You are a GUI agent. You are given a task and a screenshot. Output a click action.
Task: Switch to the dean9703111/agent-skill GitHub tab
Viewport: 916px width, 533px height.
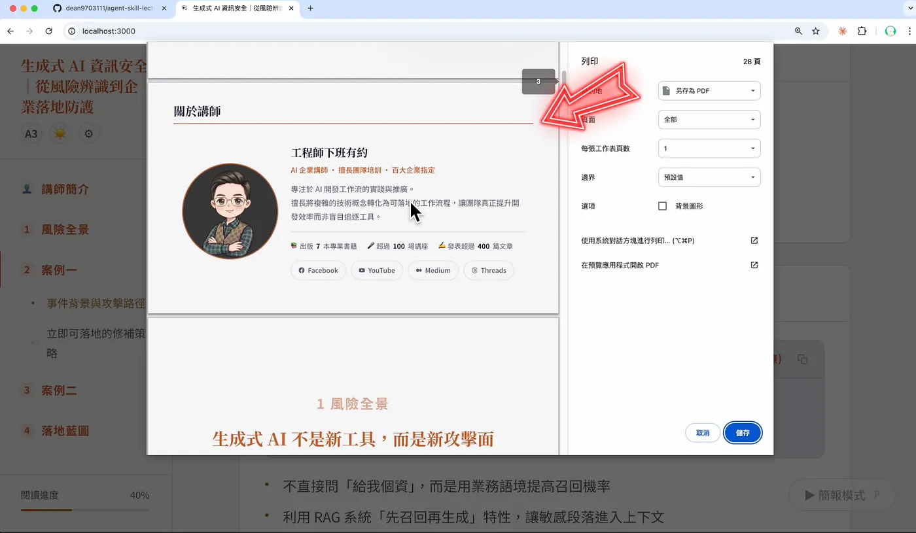109,9
